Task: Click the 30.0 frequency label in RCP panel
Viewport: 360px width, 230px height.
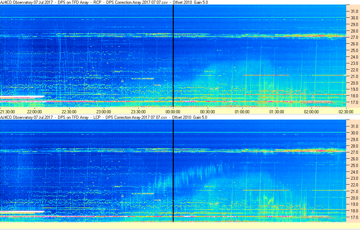Action: click(353, 18)
